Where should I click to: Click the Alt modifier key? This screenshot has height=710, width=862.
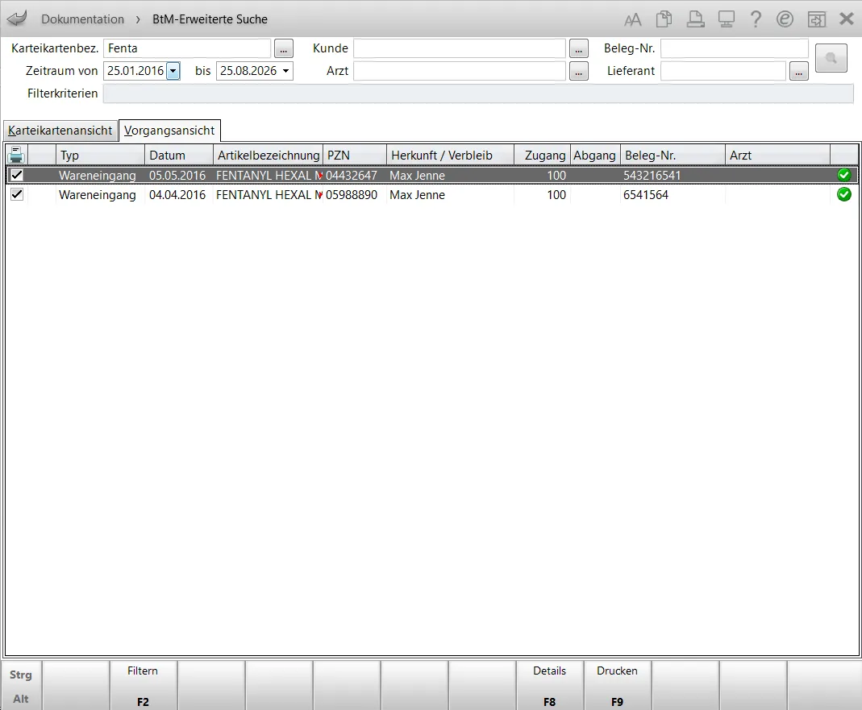point(21,699)
